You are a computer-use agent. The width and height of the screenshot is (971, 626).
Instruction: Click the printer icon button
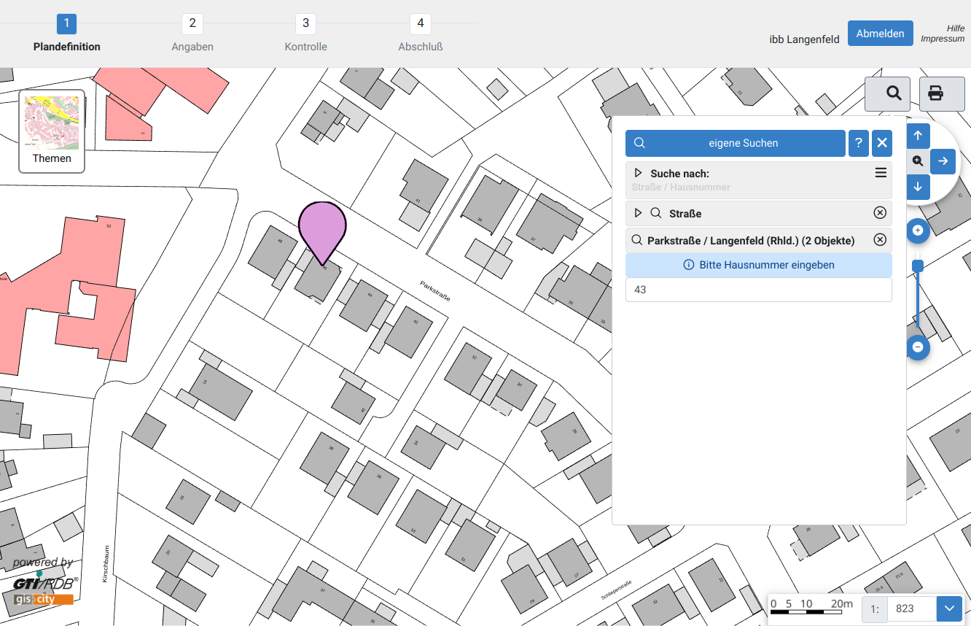click(935, 93)
